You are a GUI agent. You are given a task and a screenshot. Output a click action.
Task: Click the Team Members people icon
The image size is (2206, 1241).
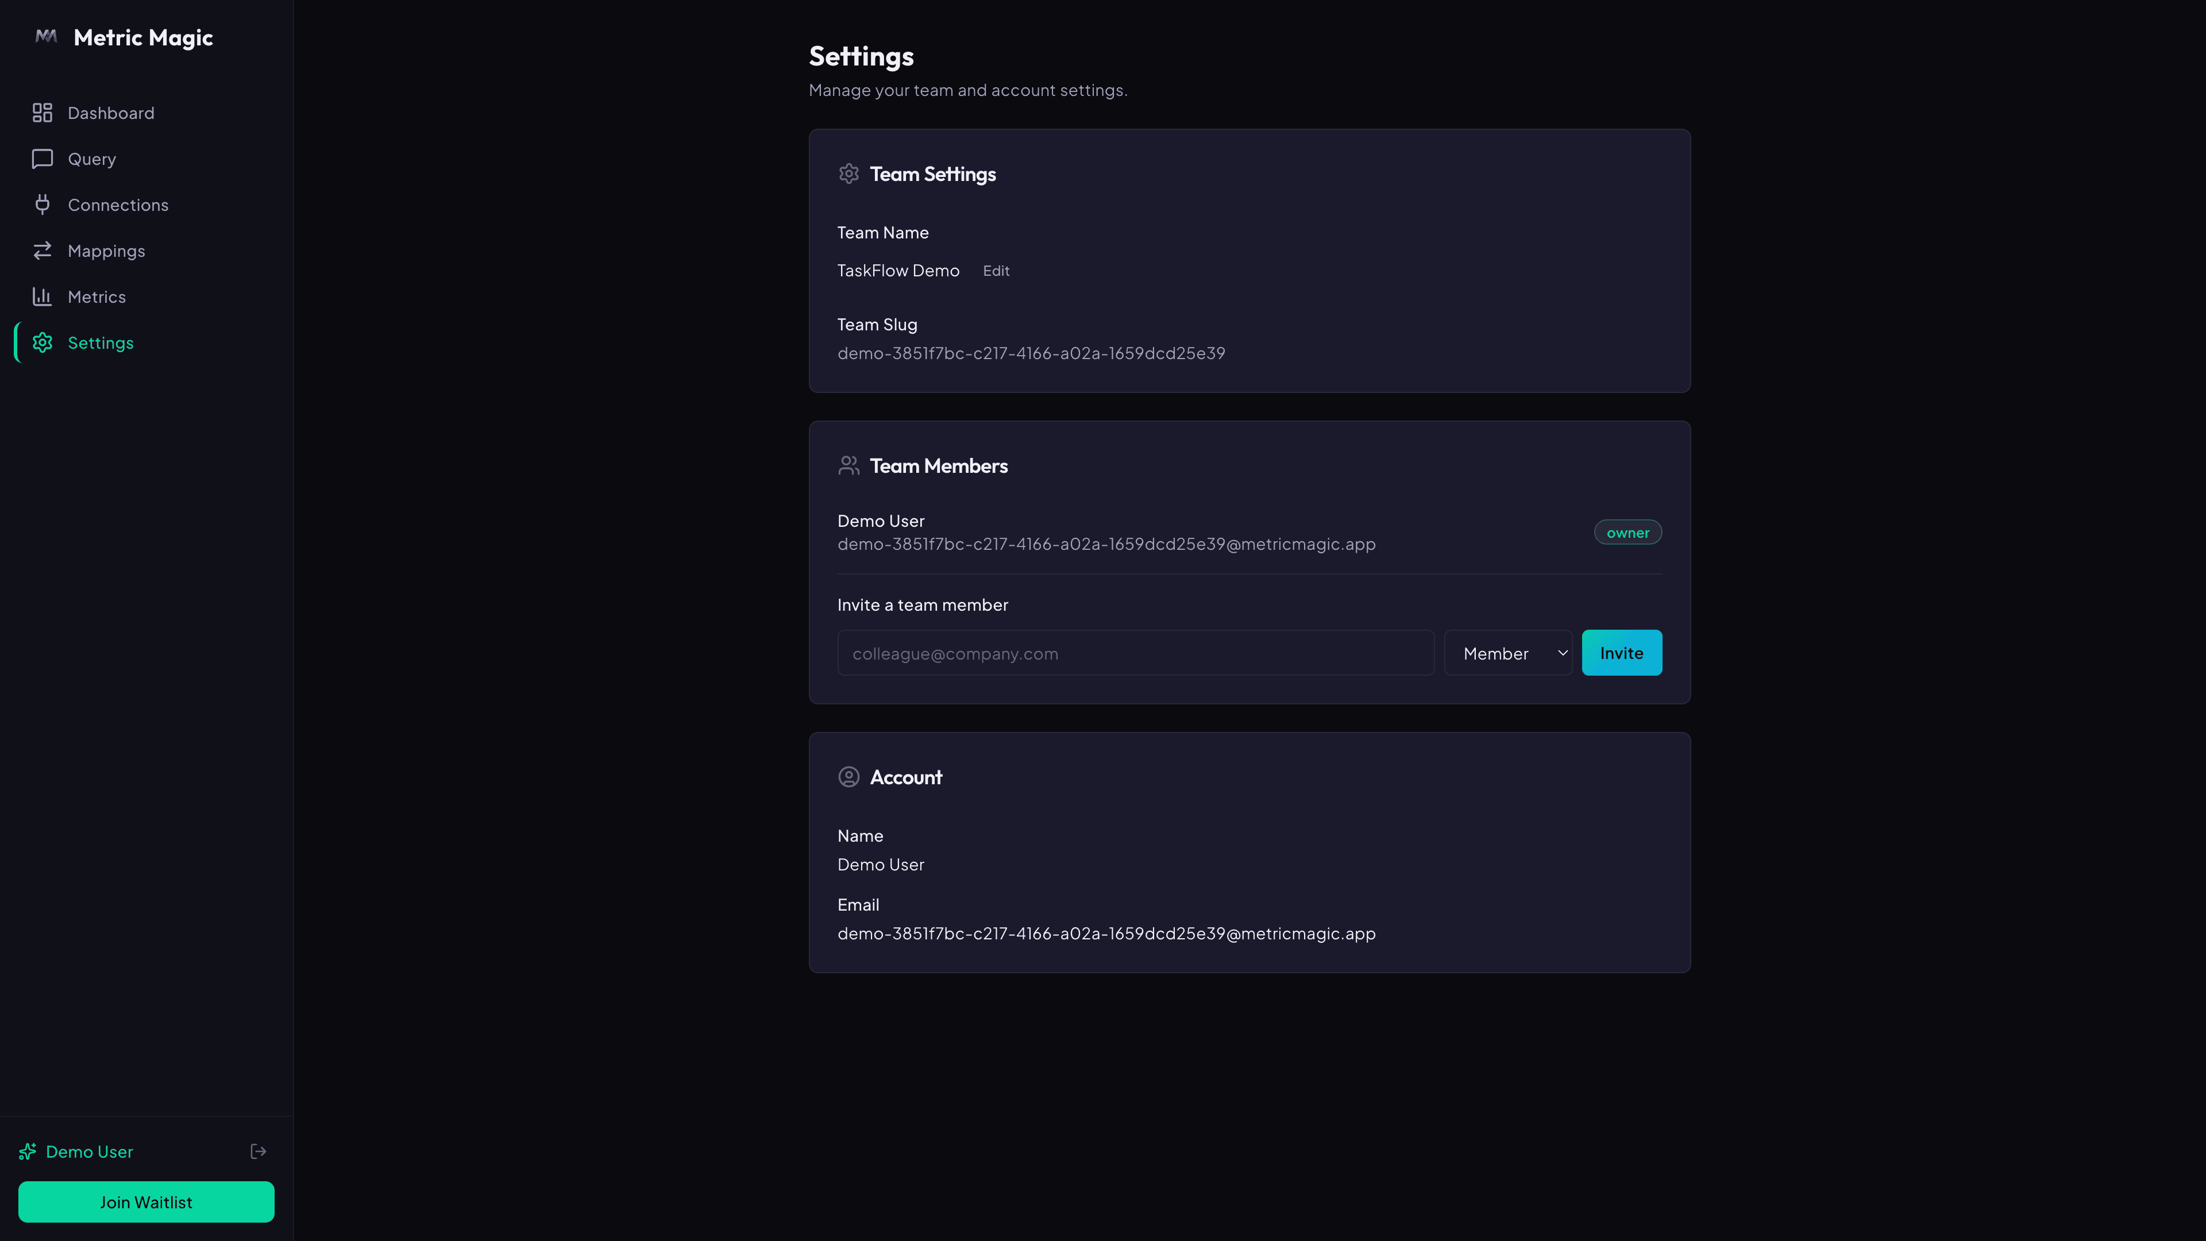click(x=849, y=465)
